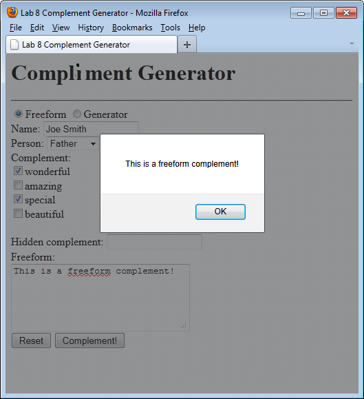Click into the Name field with Joe Smith

click(92, 128)
